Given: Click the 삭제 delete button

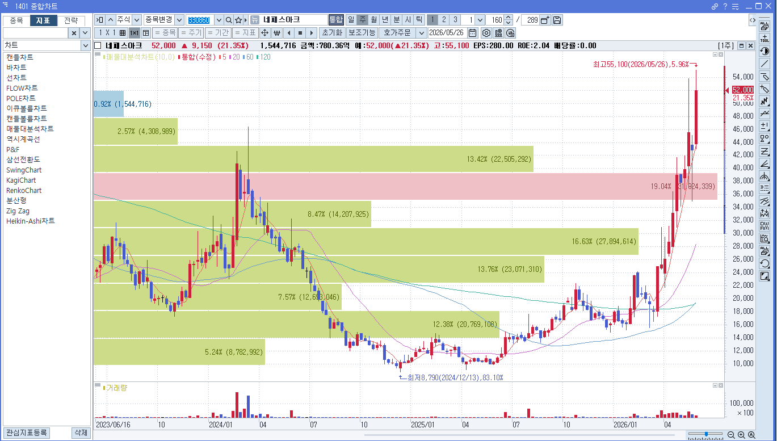Looking at the screenshot, I should (81, 433).
